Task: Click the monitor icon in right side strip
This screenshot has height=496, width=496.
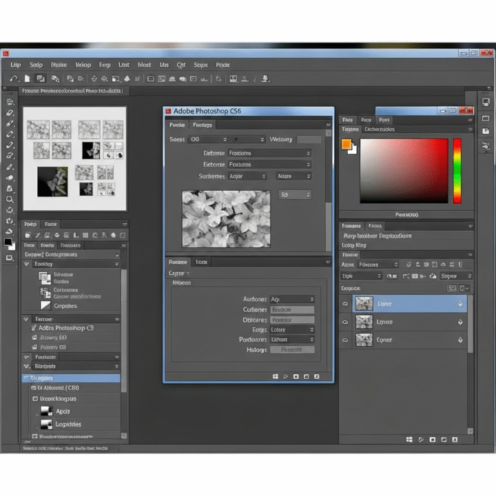Action: [486, 102]
